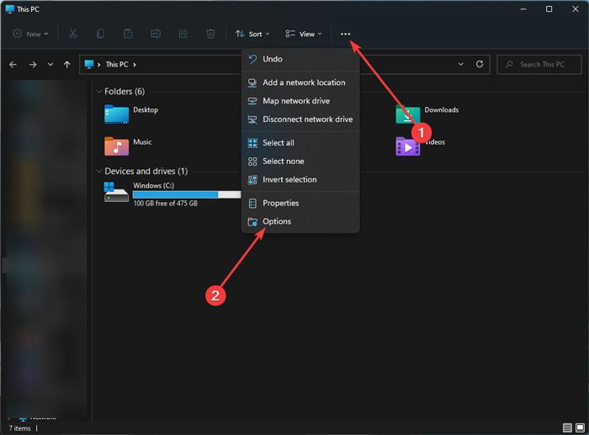The image size is (589, 435).
Task: Switch to large thumbnails view in status bar
Action: click(x=581, y=427)
